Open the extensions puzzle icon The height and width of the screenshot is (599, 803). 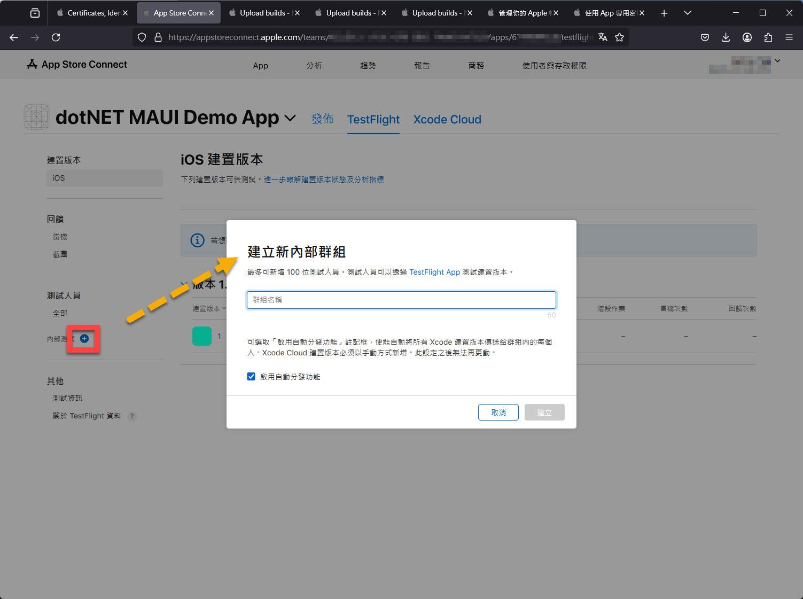pyautogui.click(x=768, y=37)
